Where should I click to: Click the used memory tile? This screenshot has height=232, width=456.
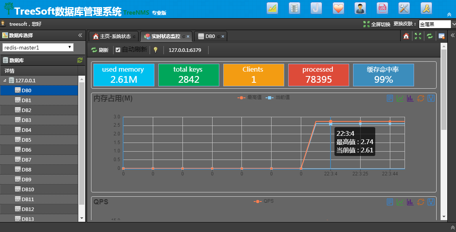[x=124, y=75]
